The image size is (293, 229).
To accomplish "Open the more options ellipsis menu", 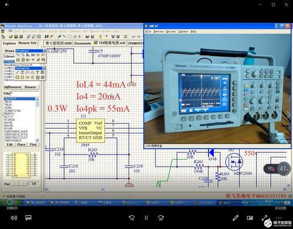I will [x=279, y=218].
